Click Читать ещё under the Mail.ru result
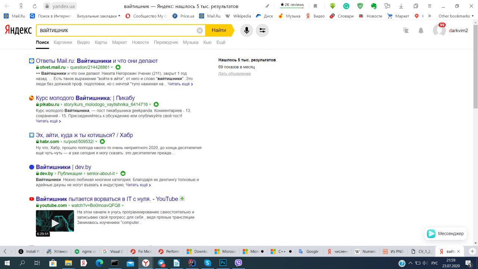 coord(180,84)
